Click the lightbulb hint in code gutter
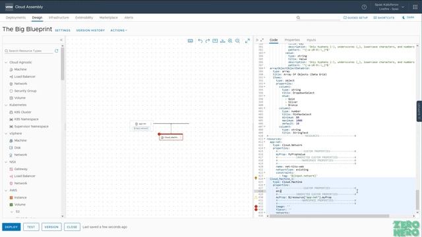 click(x=256, y=178)
